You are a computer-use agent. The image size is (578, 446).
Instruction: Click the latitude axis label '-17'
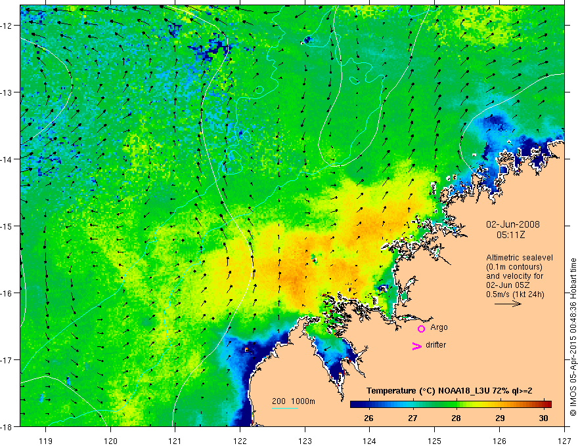[7, 360]
